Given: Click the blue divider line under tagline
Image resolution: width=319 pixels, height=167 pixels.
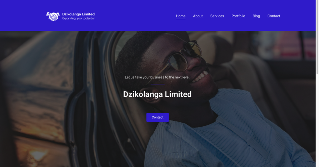Looking at the screenshot, I should [x=157, y=84].
